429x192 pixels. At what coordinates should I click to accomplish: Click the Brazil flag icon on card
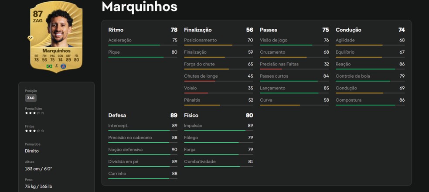(49, 66)
